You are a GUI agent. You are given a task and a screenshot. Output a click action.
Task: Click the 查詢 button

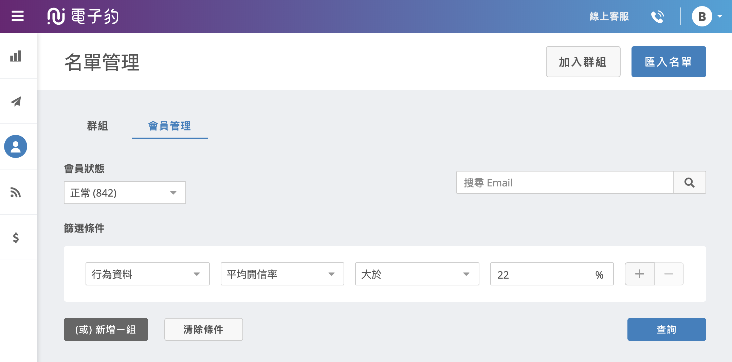coord(666,329)
